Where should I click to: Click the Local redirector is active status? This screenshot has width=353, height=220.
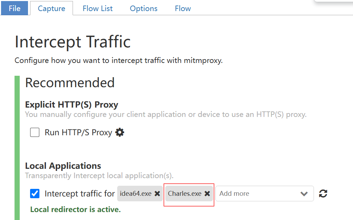pyautogui.click(x=75, y=209)
